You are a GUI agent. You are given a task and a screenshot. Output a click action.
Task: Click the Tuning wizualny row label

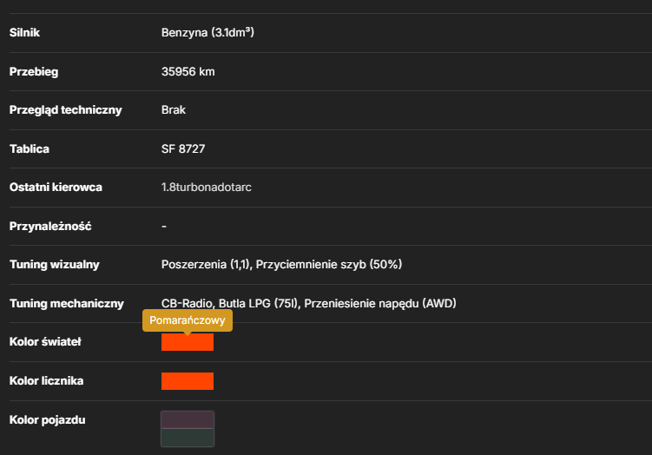click(x=55, y=265)
